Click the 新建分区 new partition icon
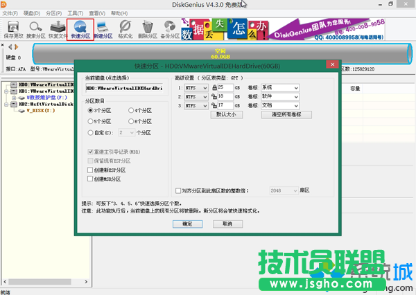 pyautogui.click(x=103, y=29)
